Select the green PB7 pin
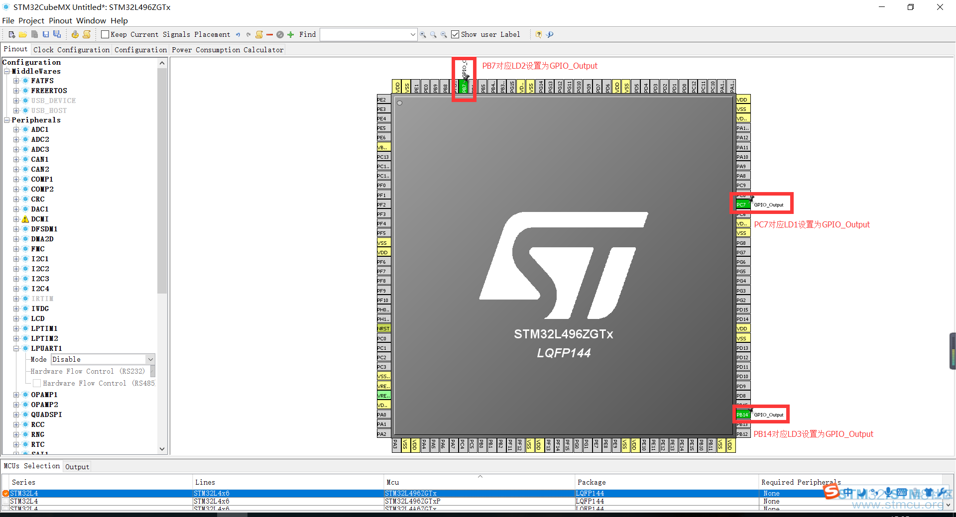Image resolution: width=956 pixels, height=517 pixels. (464, 87)
